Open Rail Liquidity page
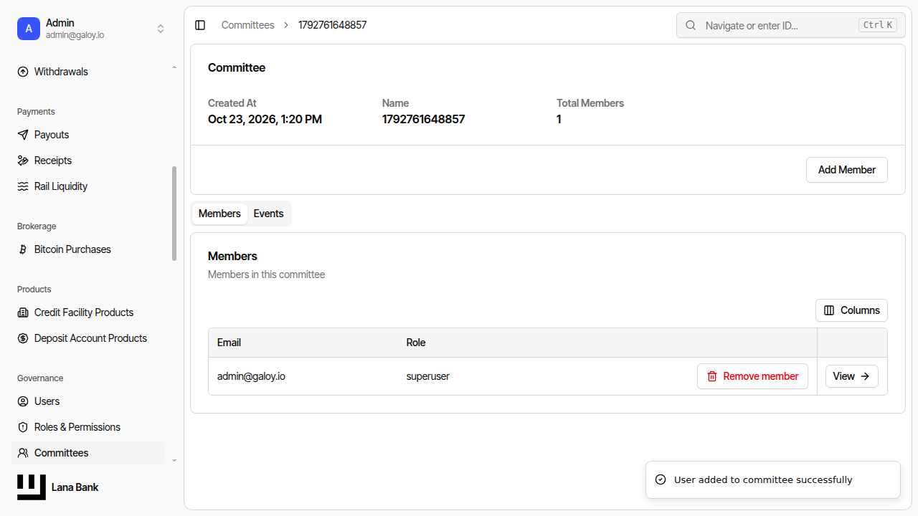The height and width of the screenshot is (516, 918). coord(88,186)
